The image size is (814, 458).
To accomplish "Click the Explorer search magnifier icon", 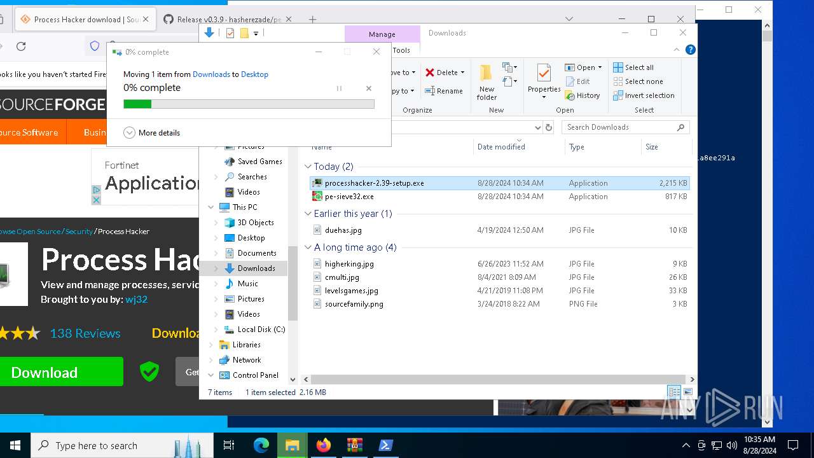I will point(680,127).
